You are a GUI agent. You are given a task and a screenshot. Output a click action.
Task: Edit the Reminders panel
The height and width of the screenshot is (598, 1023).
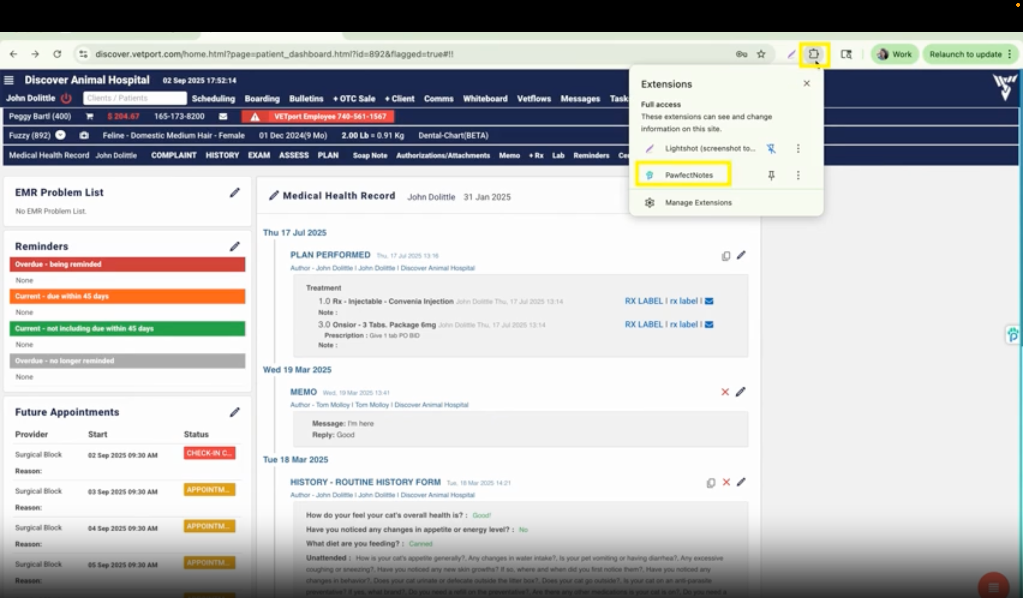[x=235, y=246]
